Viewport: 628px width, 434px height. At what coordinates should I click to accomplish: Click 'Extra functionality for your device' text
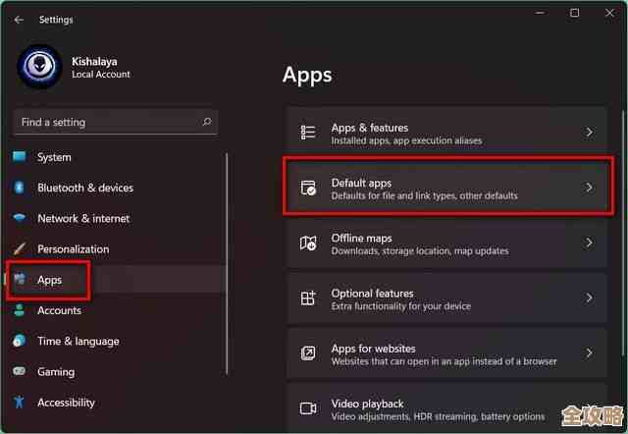click(x=401, y=306)
